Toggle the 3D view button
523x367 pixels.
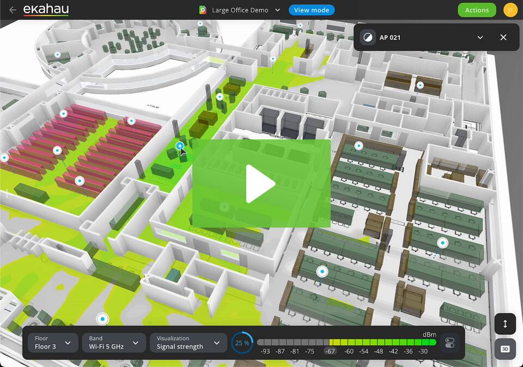pos(505,349)
